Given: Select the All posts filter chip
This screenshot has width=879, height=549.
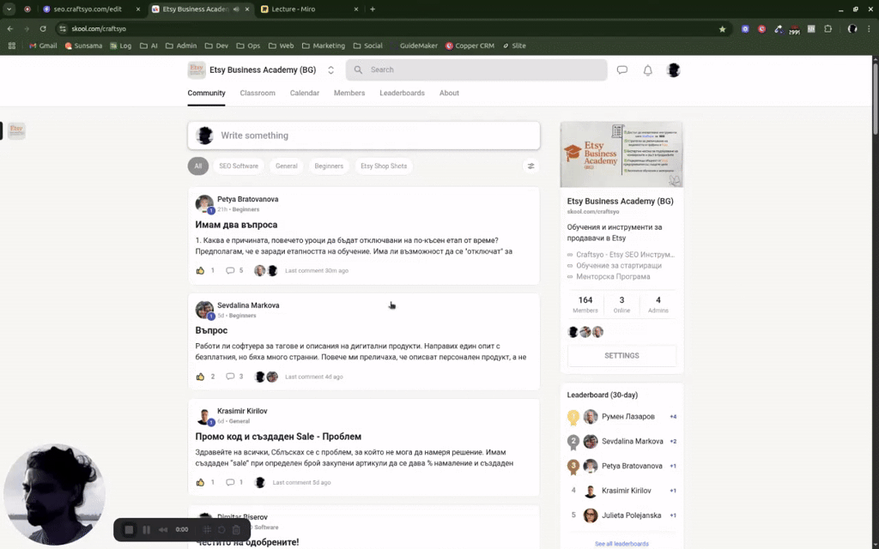Looking at the screenshot, I should 198,166.
